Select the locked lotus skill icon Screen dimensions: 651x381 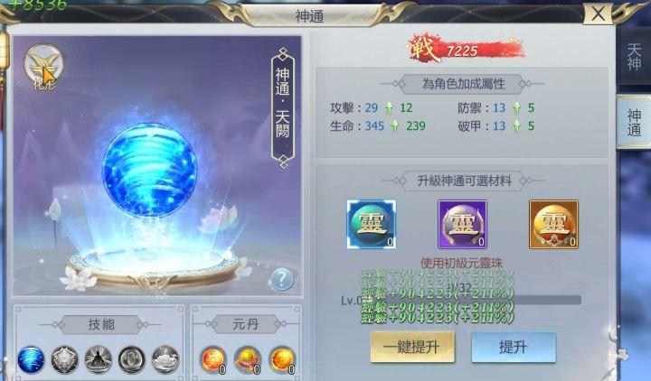(165, 359)
